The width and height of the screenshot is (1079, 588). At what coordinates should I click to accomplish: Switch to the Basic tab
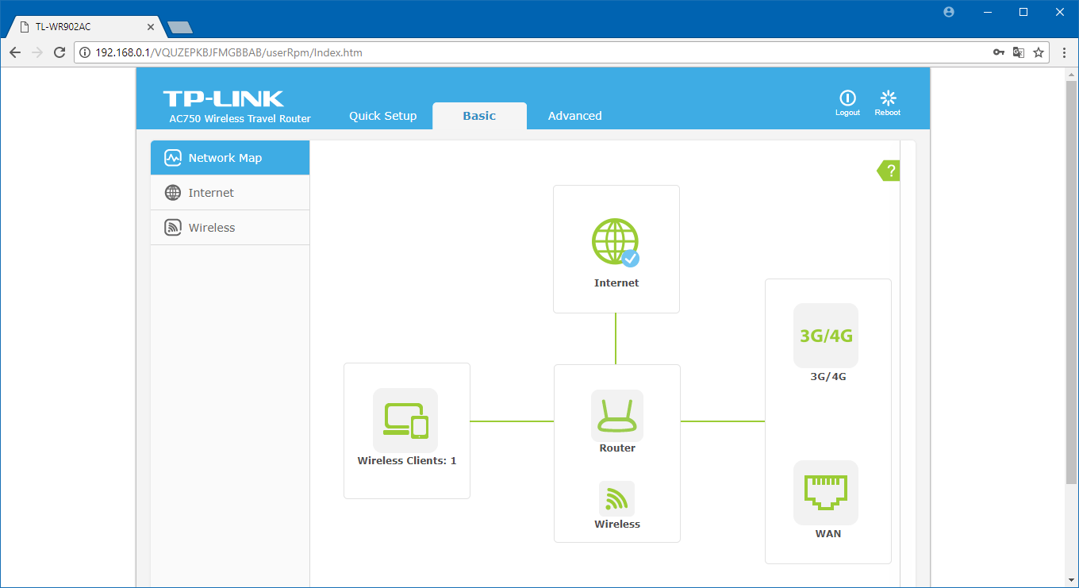pyautogui.click(x=479, y=116)
